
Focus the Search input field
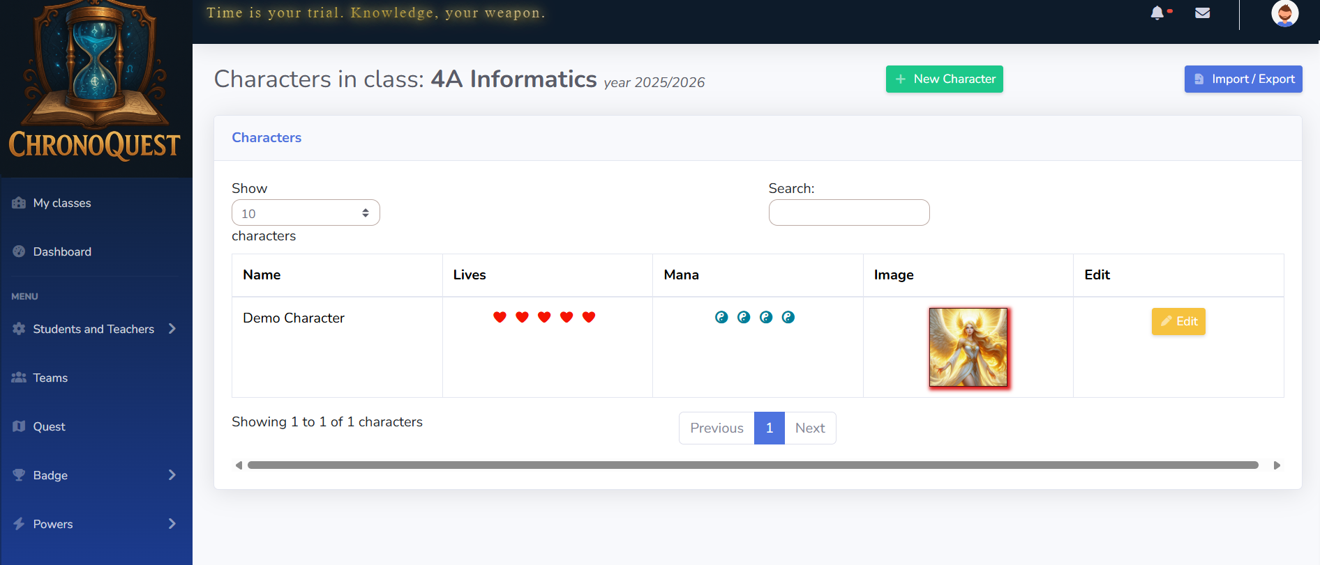[849, 212]
